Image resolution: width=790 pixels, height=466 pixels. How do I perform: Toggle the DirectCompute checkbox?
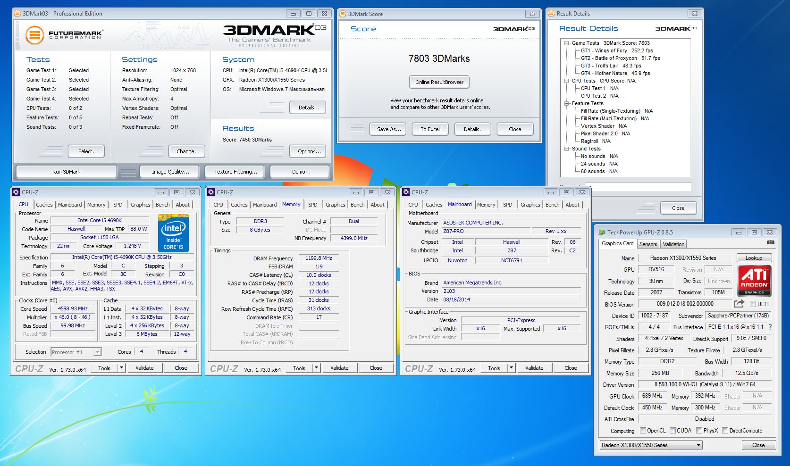pyautogui.click(x=724, y=430)
